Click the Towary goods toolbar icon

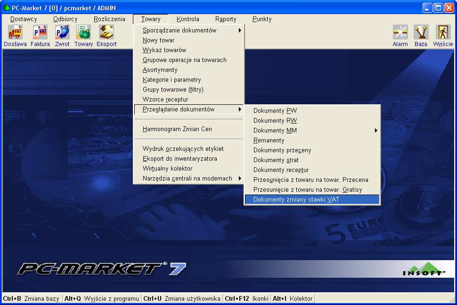pos(84,36)
